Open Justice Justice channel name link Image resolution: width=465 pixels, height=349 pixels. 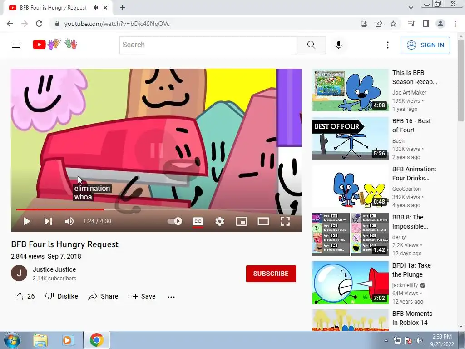(54, 269)
